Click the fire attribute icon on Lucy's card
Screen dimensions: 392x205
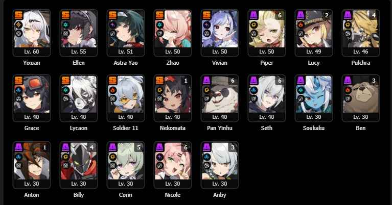301,25
